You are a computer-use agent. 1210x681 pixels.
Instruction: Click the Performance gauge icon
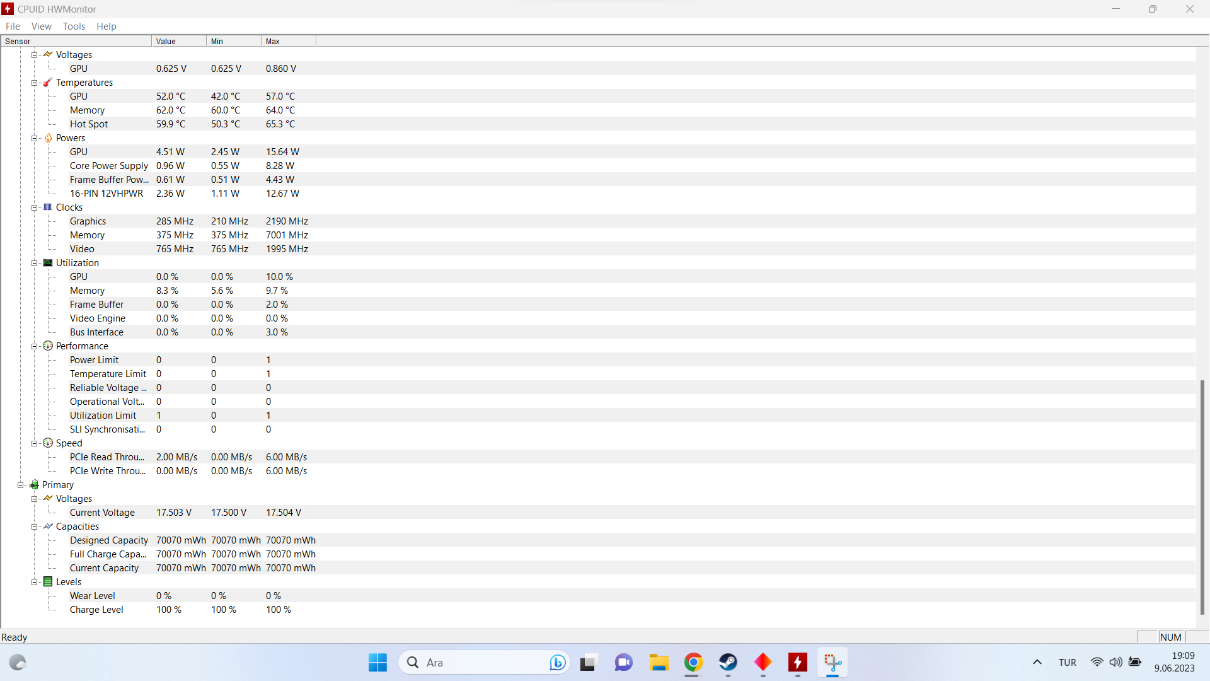click(48, 346)
